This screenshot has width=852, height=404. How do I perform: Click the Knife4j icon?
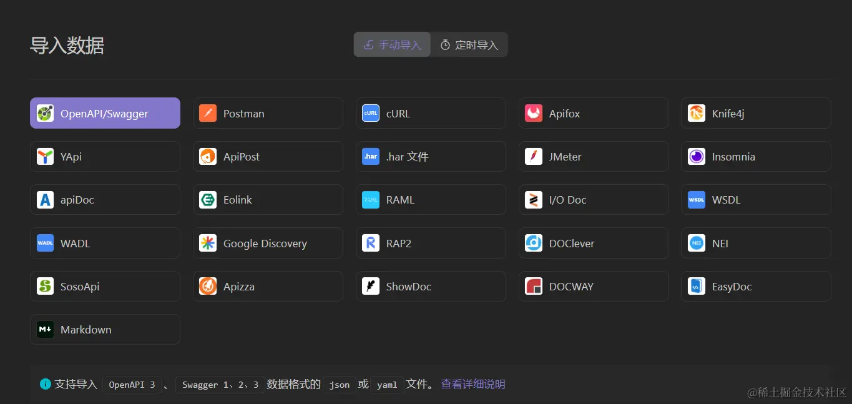[697, 113]
